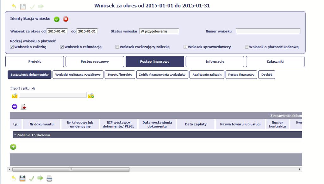
Task: Click the NIP wystawcy dokumentu/ PESEL header
Action: click(119, 124)
